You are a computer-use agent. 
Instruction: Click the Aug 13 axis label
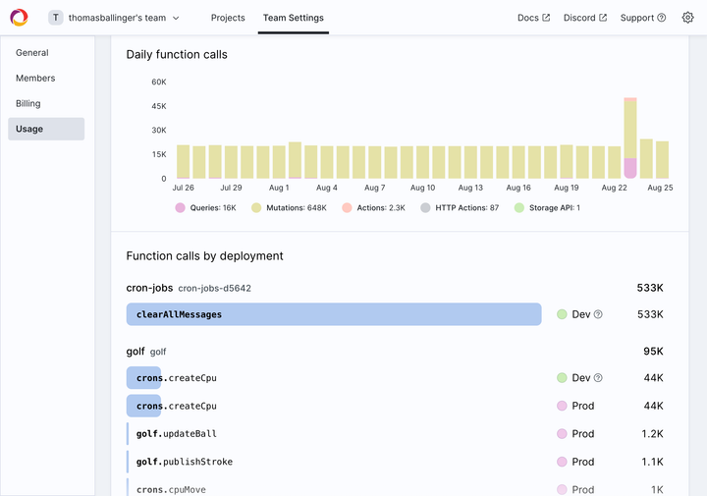(470, 188)
